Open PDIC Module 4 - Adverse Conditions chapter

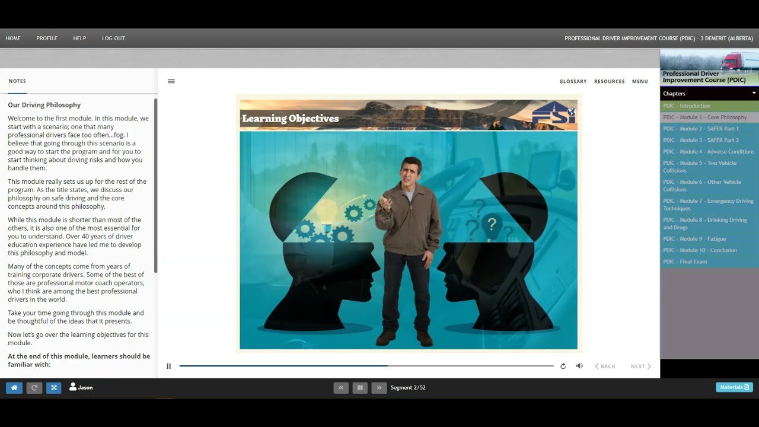709,152
